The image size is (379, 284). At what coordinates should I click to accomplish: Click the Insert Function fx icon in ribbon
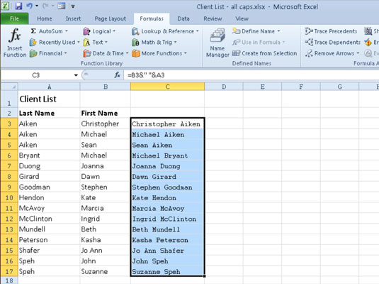coord(14,35)
